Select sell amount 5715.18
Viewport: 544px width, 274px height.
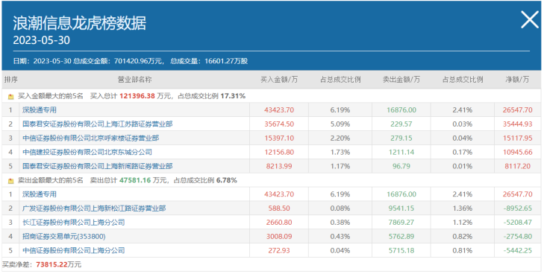(x=401, y=250)
